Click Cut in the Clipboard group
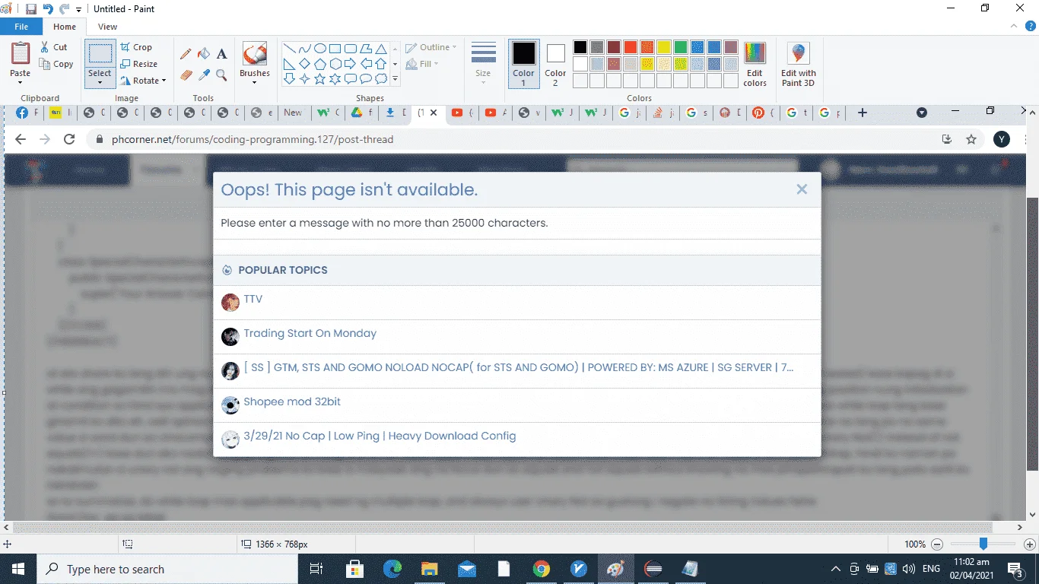The height and width of the screenshot is (584, 1039). pyautogui.click(x=54, y=47)
